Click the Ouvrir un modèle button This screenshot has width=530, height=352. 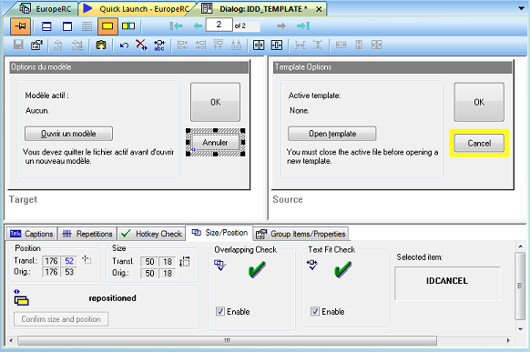pyautogui.click(x=68, y=134)
